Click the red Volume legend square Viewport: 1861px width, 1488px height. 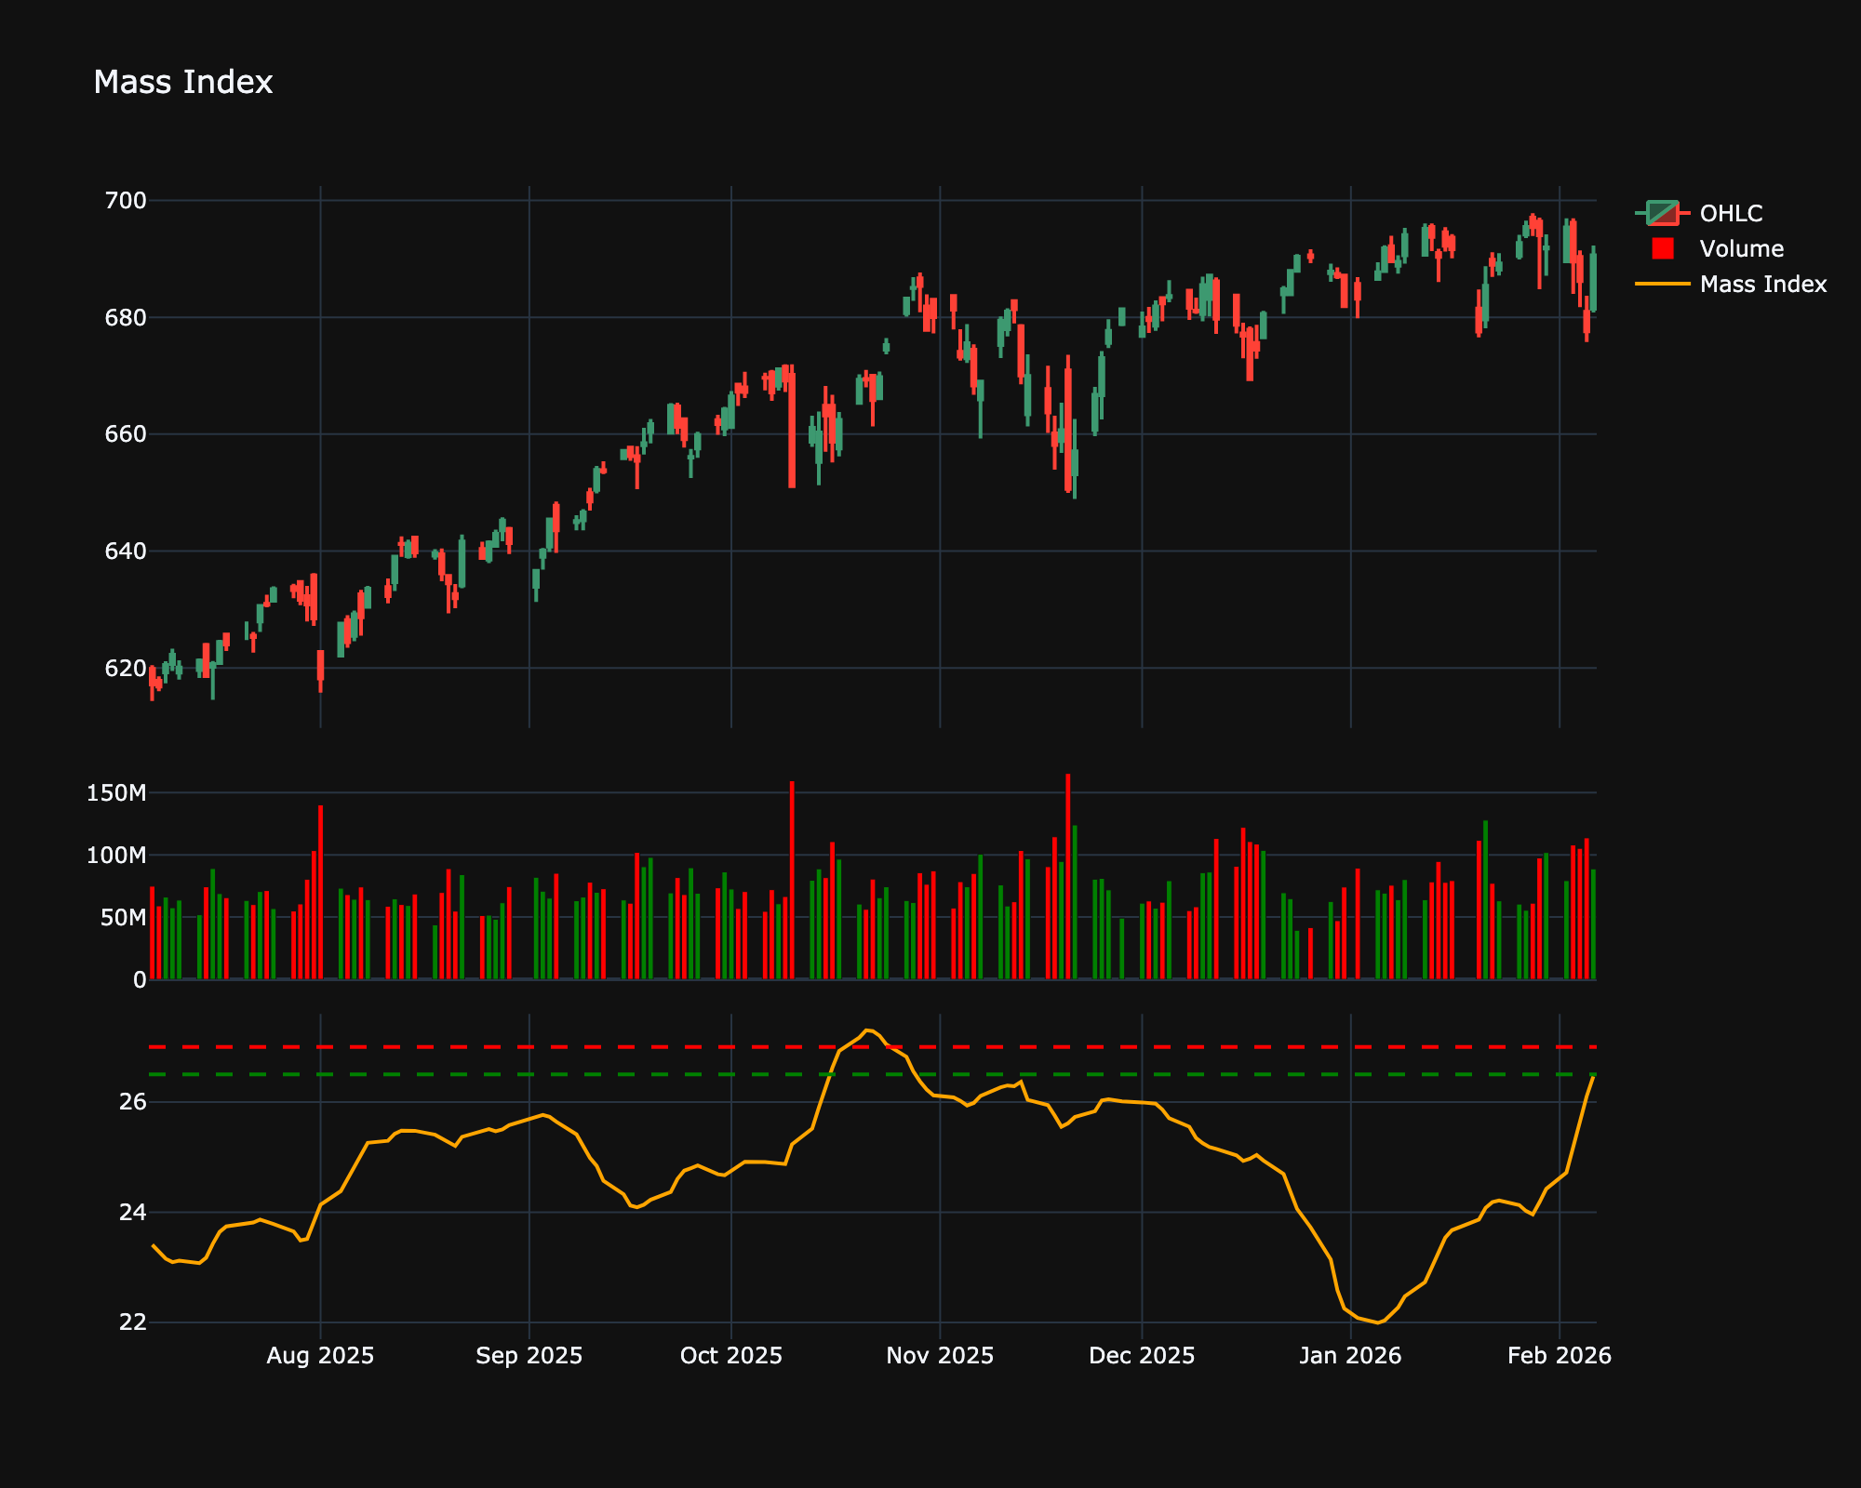[x=1662, y=248]
